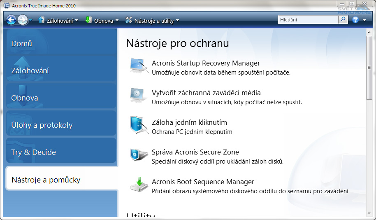Click the scrollbar down arrow

tap(369, 213)
